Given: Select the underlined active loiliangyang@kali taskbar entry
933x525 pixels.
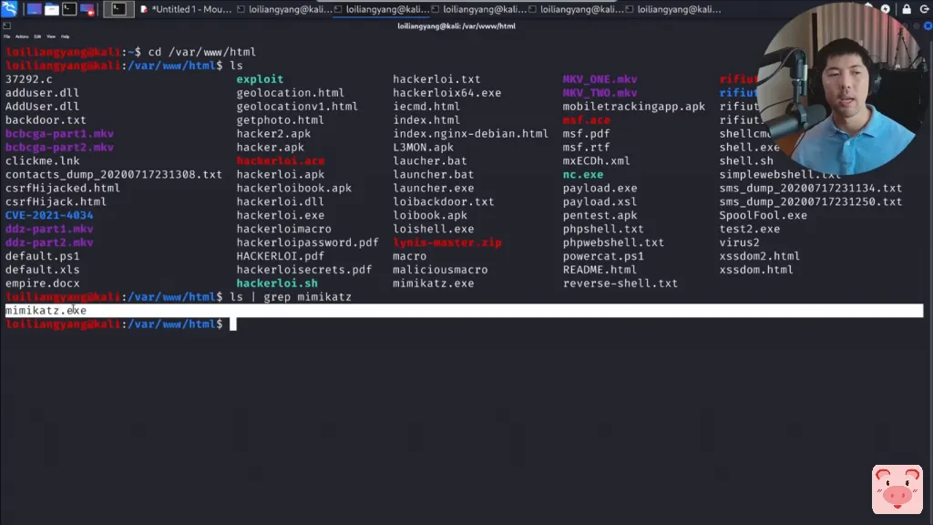Looking at the screenshot, I should click(x=382, y=9).
